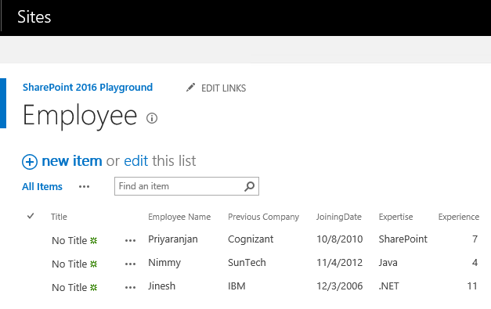This screenshot has height=309, width=491.
Task: Open Sites in the top bar
Action: [34, 17]
